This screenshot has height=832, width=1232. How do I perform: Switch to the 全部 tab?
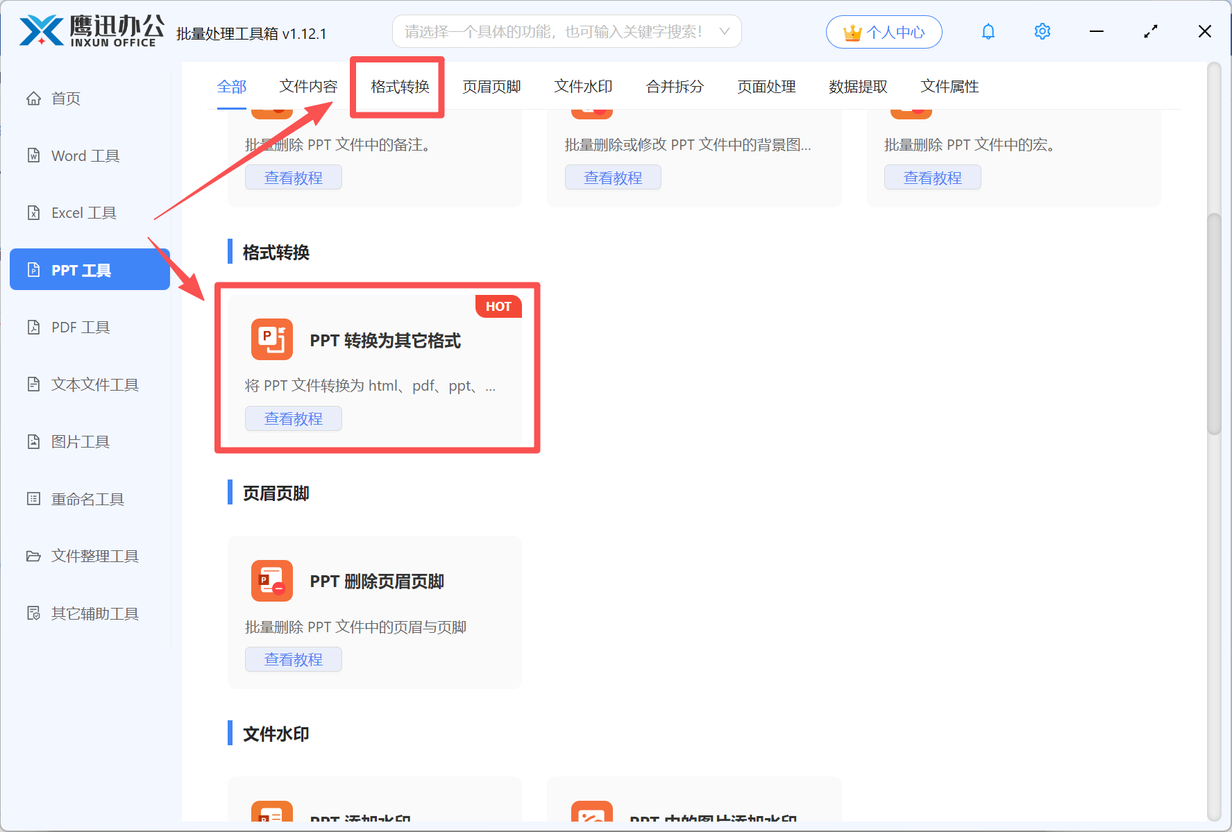[232, 86]
